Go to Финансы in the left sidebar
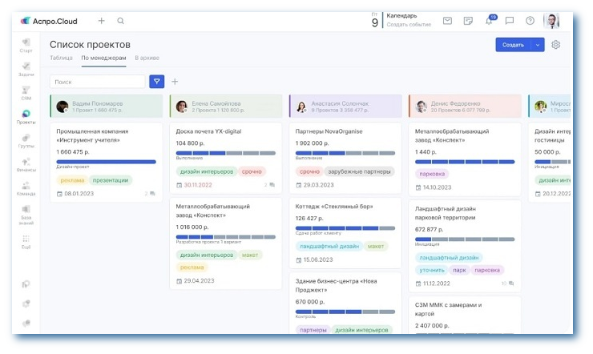Viewport: 593px width, 354px height. pyautogui.click(x=26, y=164)
